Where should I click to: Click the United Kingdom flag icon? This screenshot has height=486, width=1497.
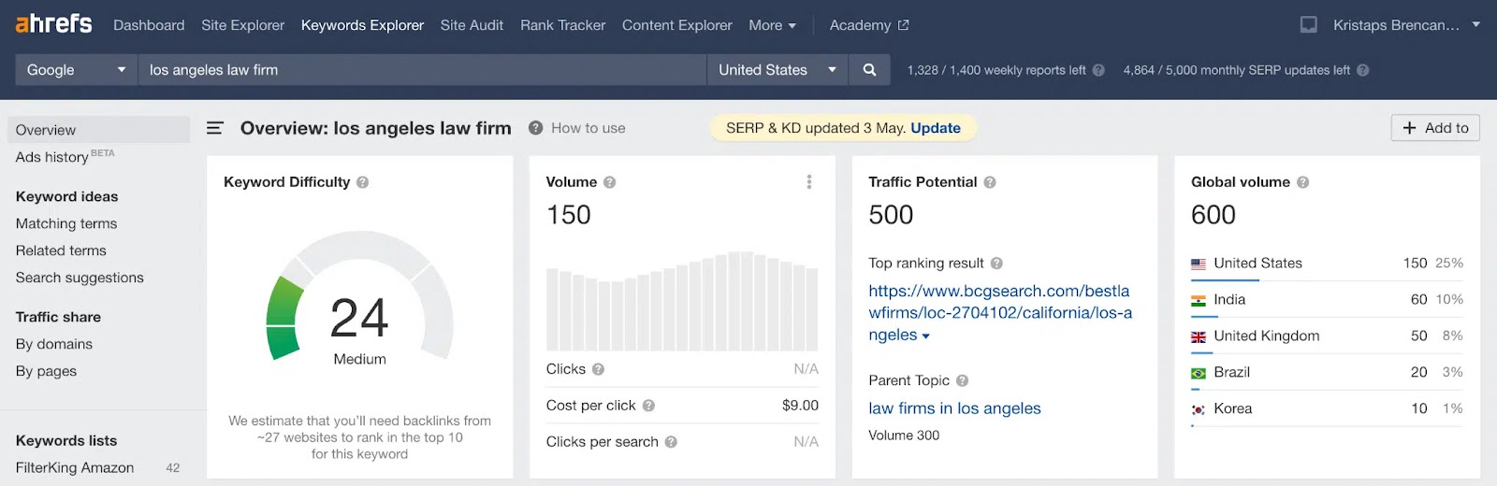(1199, 337)
